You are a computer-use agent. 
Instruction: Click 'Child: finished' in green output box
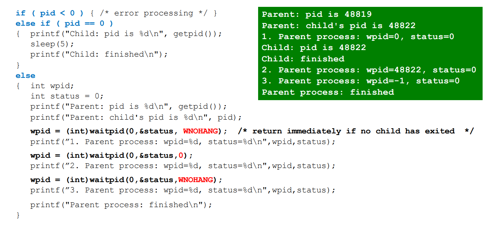303,59
